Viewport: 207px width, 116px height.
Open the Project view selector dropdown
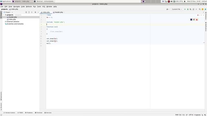tap(8, 12)
